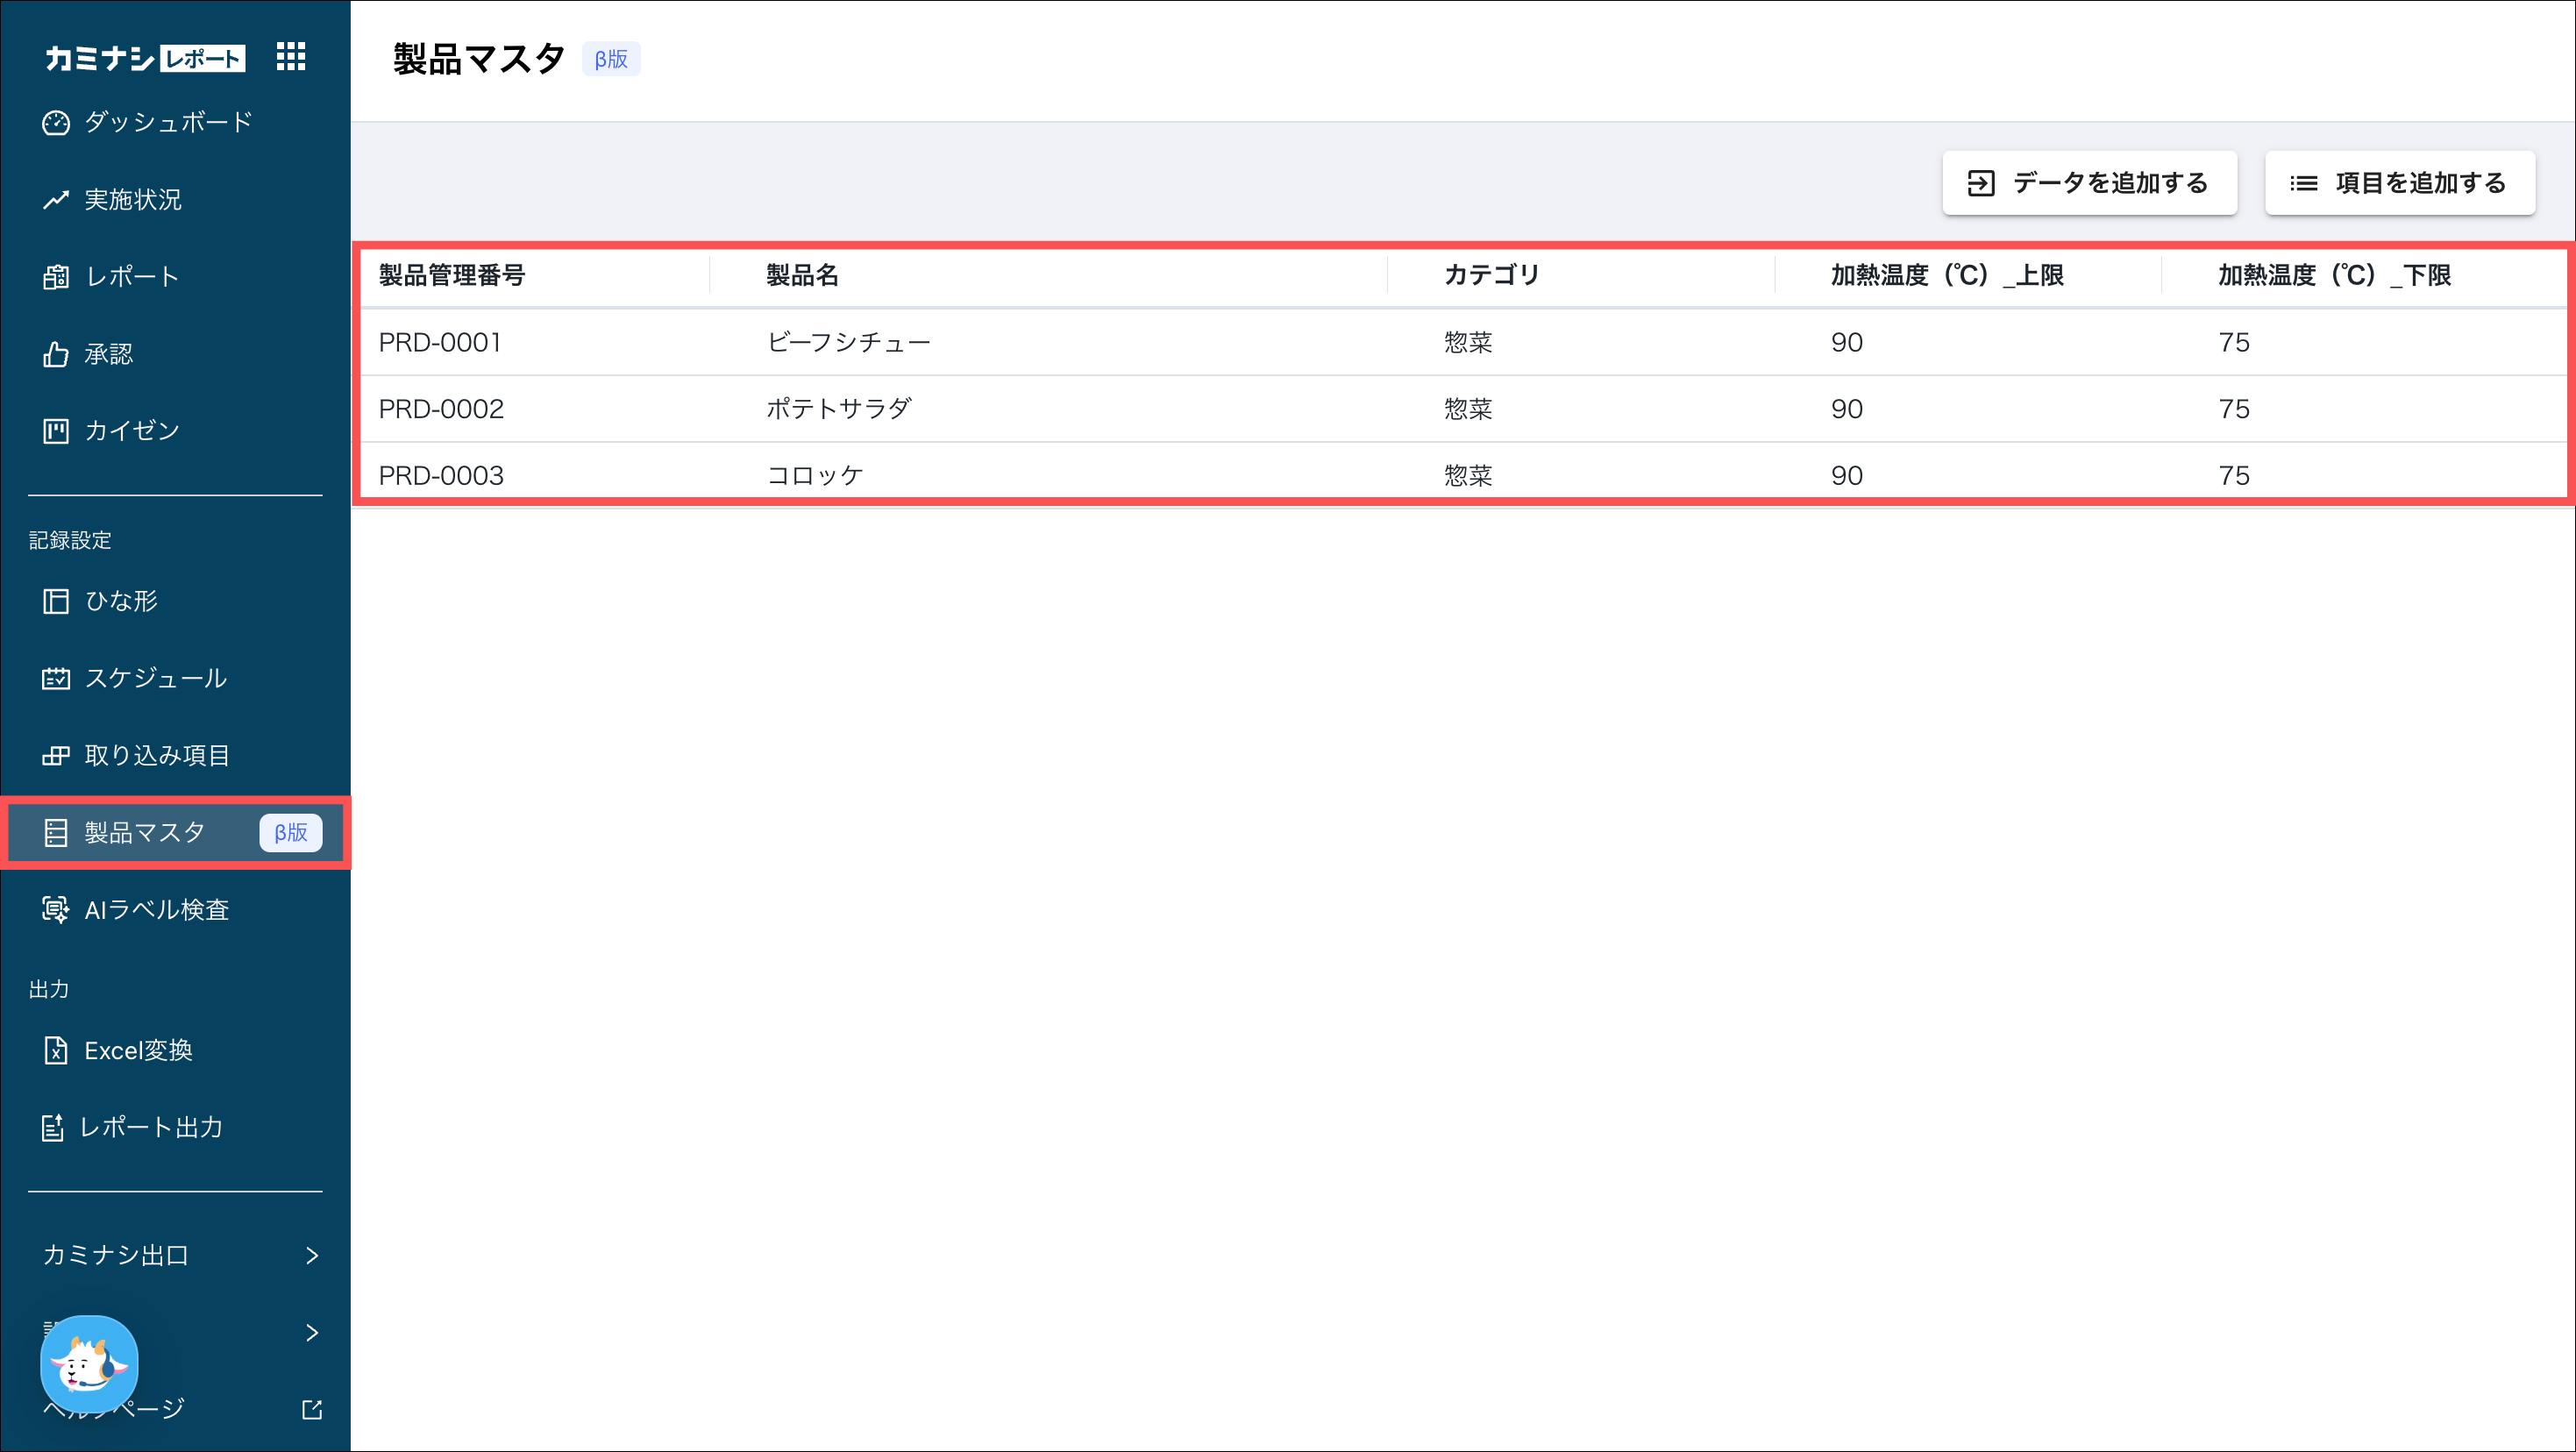Viewport: 2576px width, 1452px height.
Task: Open the app grid launcher icon
Action: (290, 56)
